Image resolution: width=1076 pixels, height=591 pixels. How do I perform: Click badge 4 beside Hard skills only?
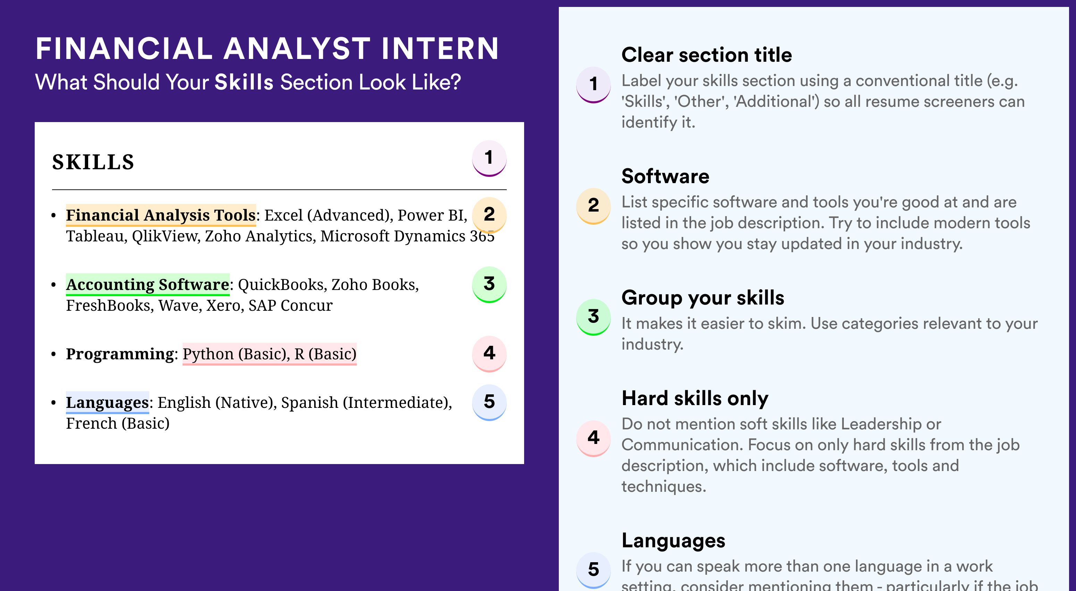pyautogui.click(x=594, y=438)
